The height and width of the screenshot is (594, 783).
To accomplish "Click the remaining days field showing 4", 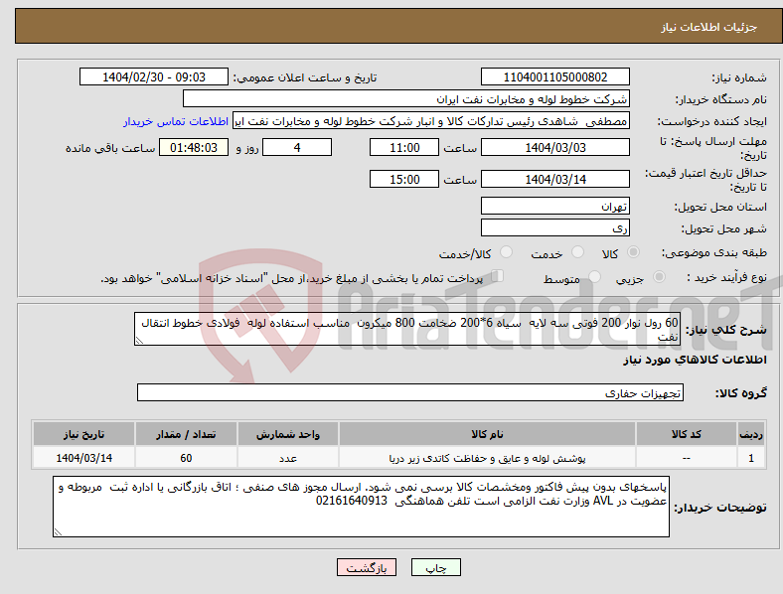I will (297, 147).
